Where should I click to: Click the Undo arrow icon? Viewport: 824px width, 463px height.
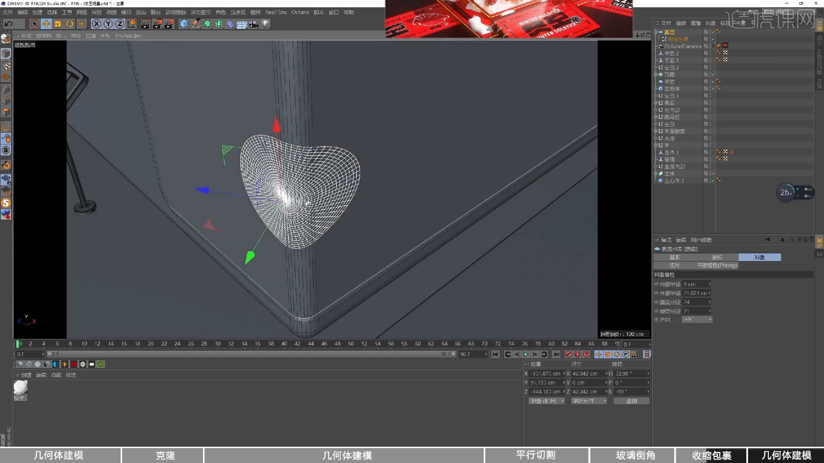click(x=9, y=24)
